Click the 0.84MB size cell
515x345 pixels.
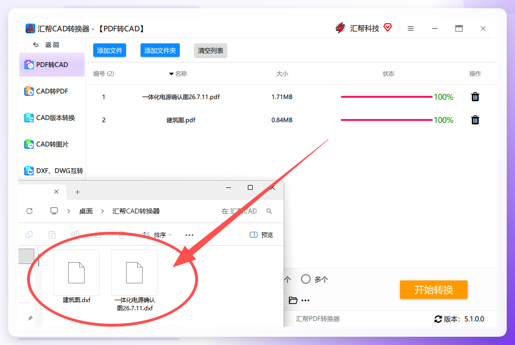point(282,120)
